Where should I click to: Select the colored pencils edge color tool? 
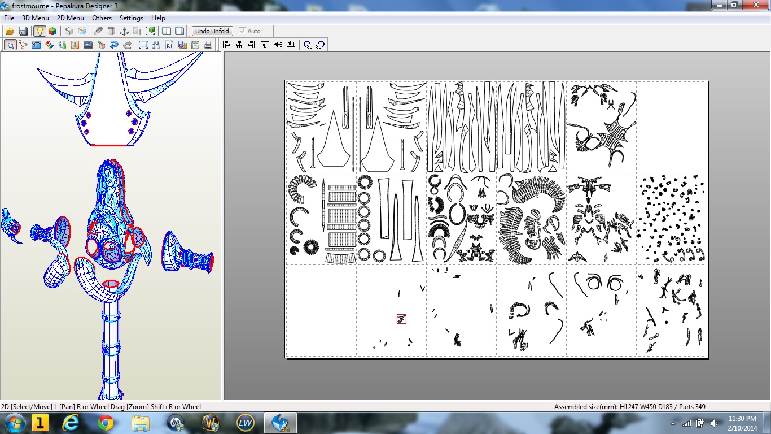(49, 45)
